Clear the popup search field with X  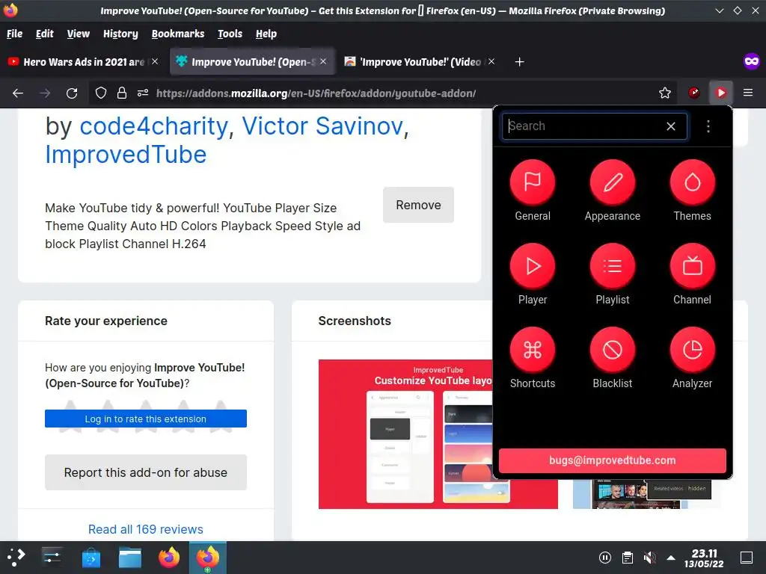coord(671,126)
